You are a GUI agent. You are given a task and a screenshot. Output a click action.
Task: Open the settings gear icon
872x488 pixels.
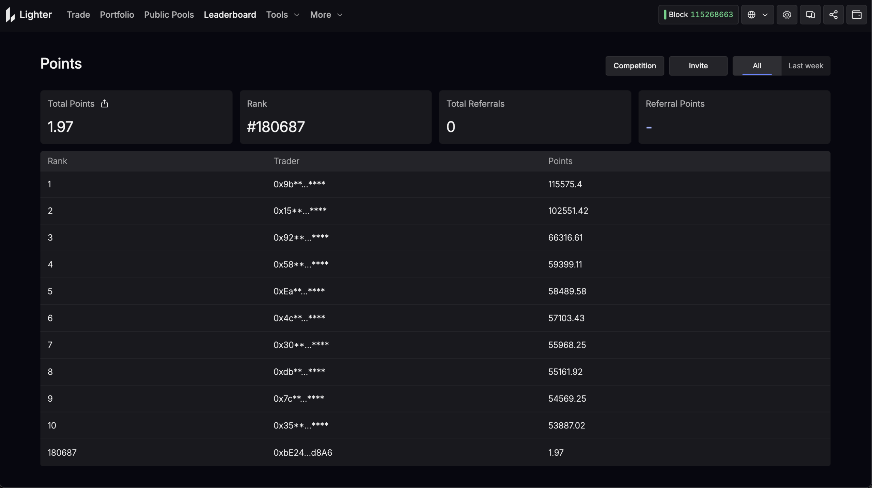(787, 15)
